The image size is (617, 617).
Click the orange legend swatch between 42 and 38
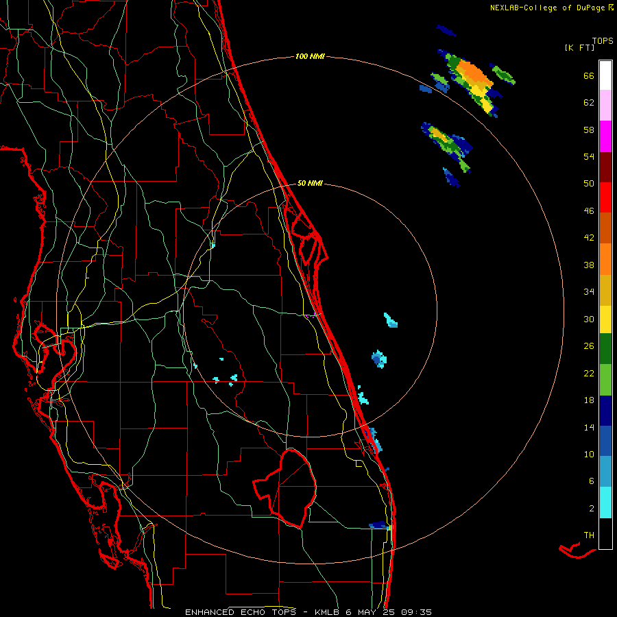click(605, 259)
